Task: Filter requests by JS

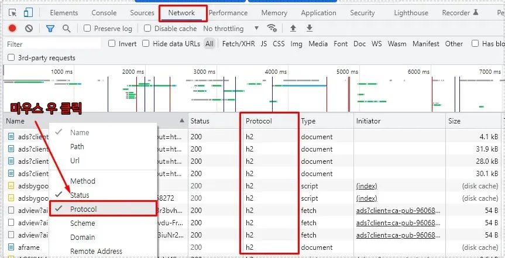Action: coord(264,43)
